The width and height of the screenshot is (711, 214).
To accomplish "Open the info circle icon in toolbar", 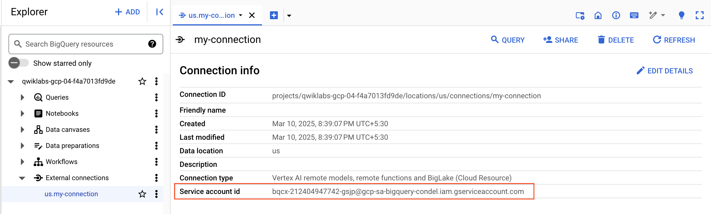I will tap(616, 15).
